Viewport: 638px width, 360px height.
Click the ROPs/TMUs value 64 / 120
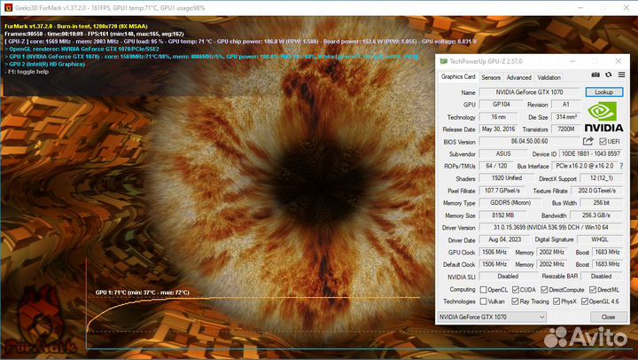click(496, 166)
